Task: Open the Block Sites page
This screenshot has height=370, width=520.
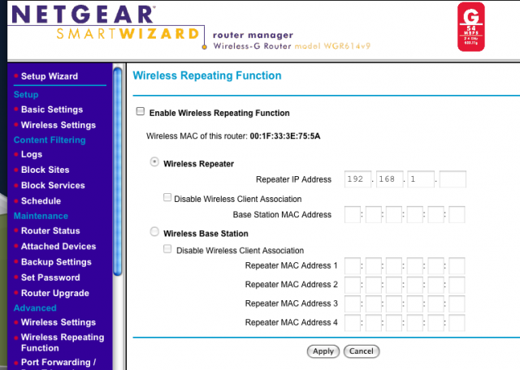Action: (x=45, y=170)
